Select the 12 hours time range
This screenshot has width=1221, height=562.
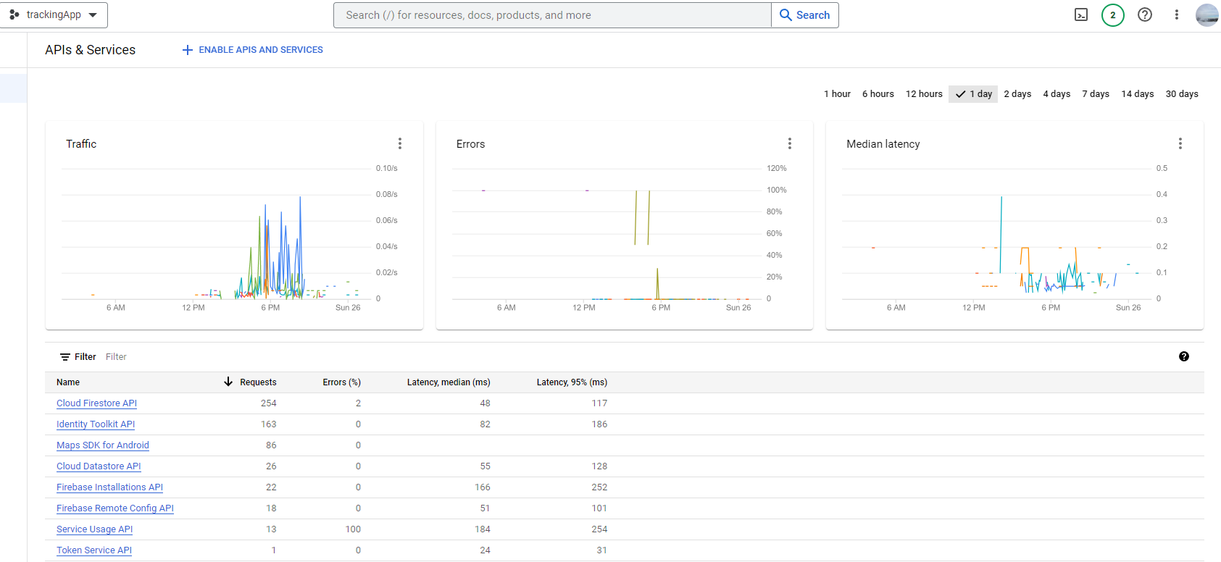(x=924, y=94)
